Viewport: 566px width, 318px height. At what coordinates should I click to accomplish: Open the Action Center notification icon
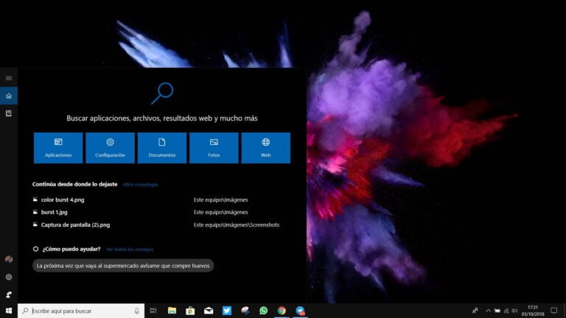(553, 311)
